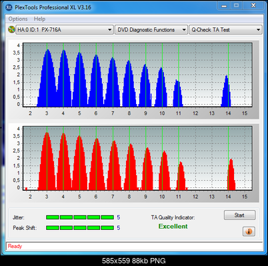Click the Excellent quality result text
The image size is (268, 266).
point(173,227)
